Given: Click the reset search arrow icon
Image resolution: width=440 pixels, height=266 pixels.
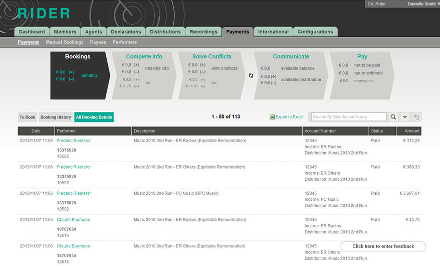Looking at the screenshot, I should point(416,117).
